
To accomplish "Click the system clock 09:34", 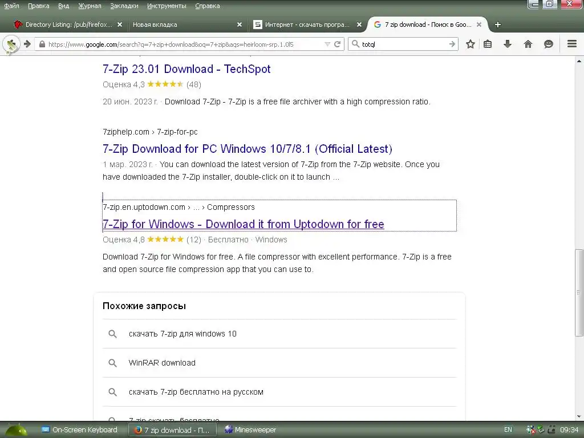I will coord(570,430).
